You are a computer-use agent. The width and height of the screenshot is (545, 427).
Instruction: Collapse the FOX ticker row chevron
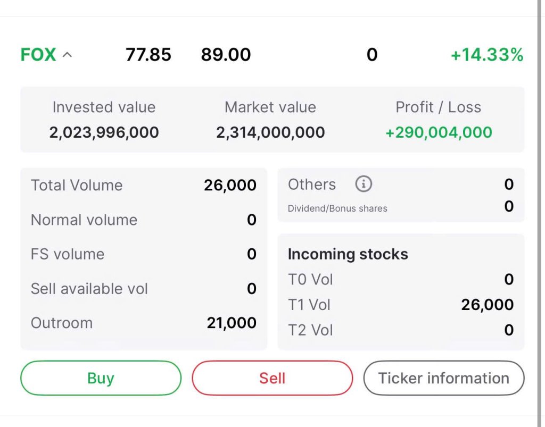pos(68,55)
